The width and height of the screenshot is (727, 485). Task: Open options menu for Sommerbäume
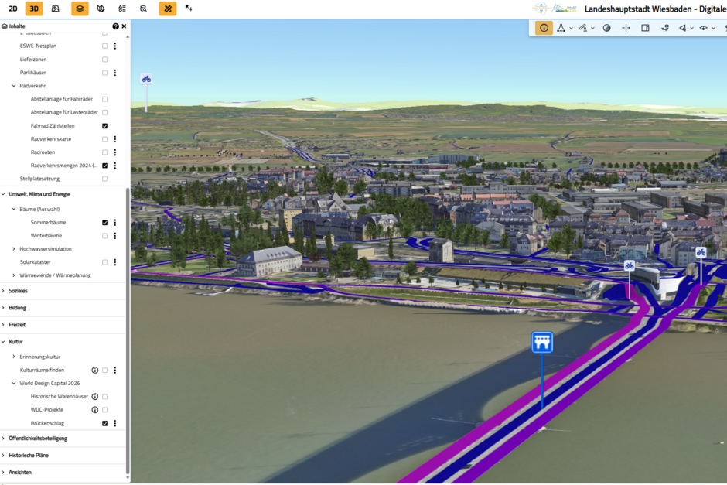[115, 223]
